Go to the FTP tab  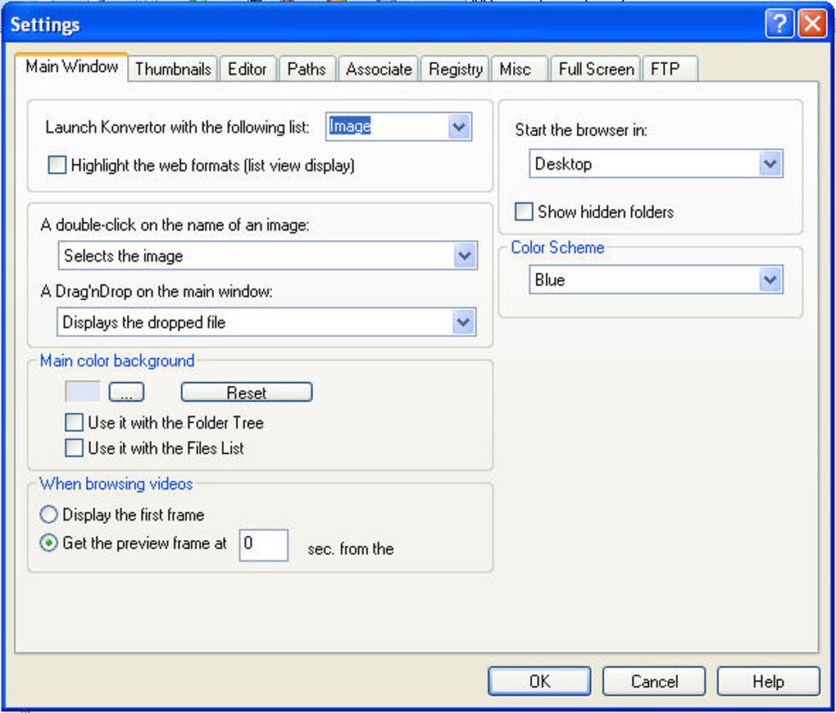tap(666, 69)
